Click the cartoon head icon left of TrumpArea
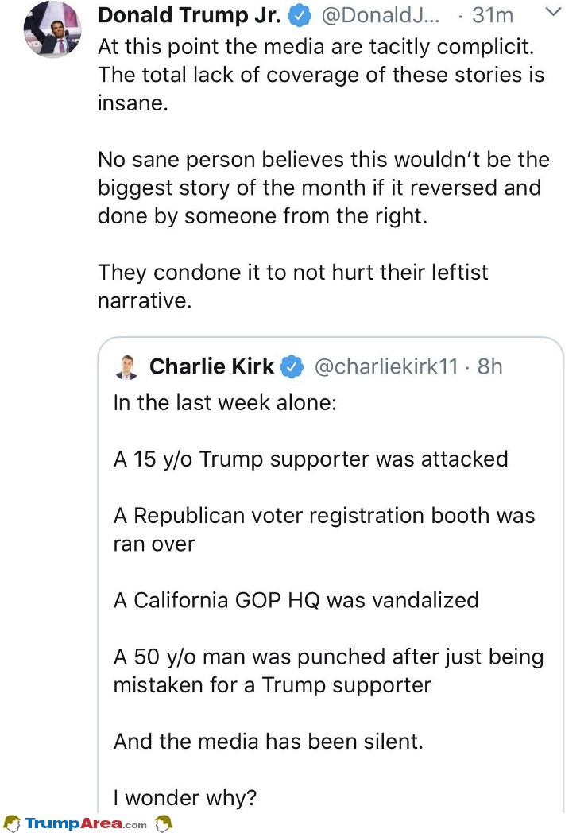 click(12, 823)
